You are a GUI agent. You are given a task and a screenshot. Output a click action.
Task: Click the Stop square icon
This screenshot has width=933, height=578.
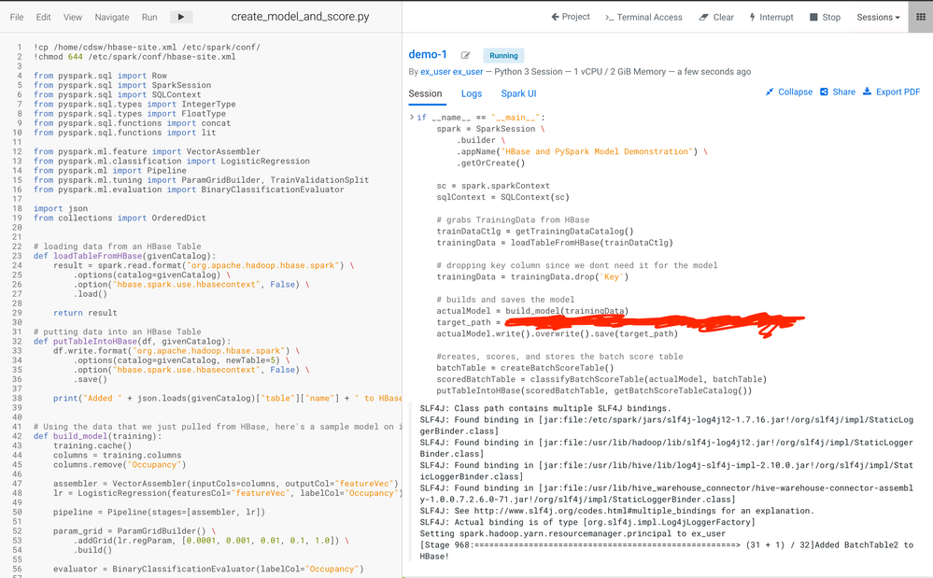(x=813, y=17)
